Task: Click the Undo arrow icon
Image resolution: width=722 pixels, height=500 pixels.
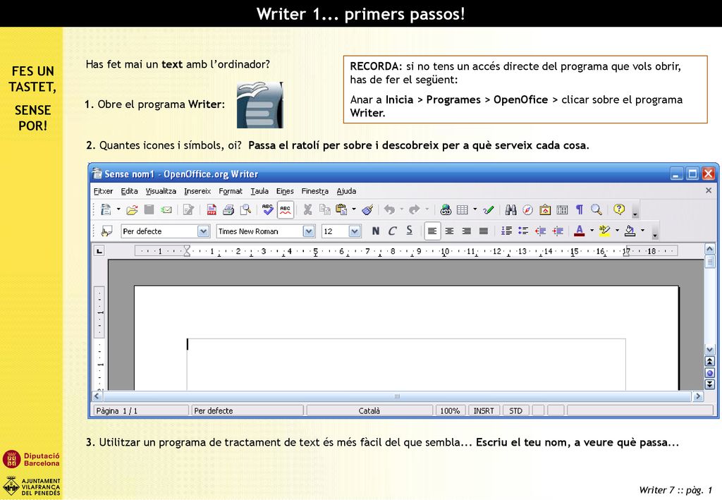Action: [x=389, y=210]
